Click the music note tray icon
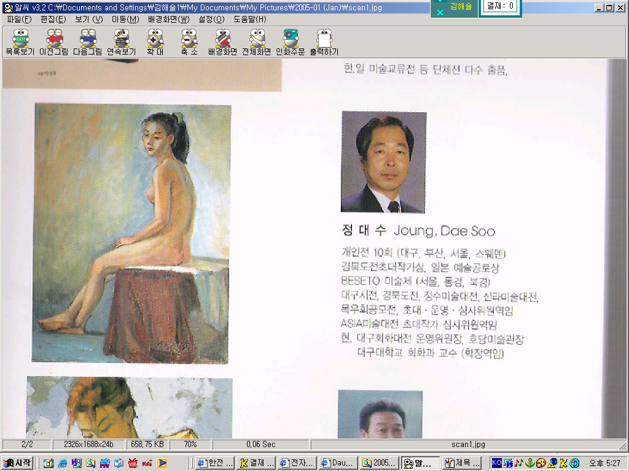The width and height of the screenshot is (629, 471). pos(519,463)
